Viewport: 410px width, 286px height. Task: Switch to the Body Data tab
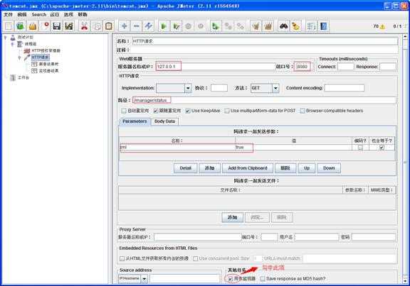164,121
